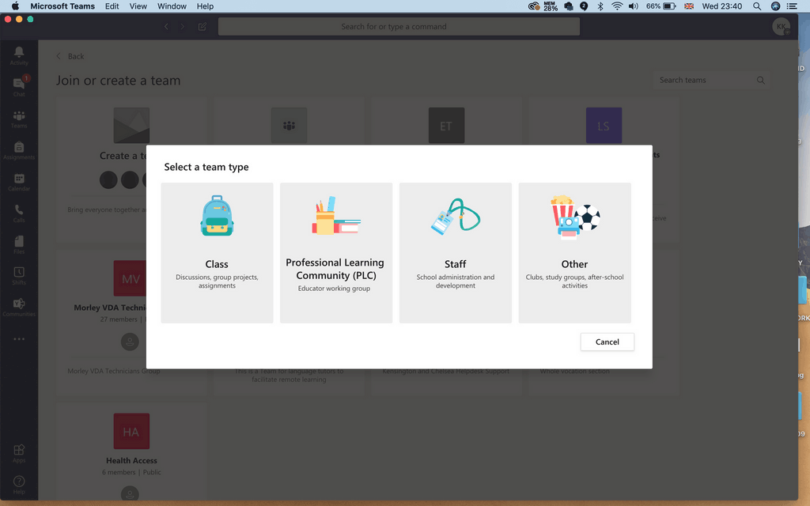Click the Search teams field
The image size is (810, 506).
[x=704, y=80]
